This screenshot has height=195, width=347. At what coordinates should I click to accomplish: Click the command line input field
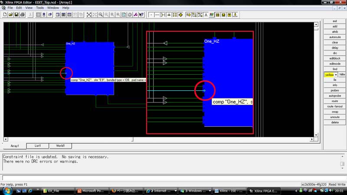point(173,178)
